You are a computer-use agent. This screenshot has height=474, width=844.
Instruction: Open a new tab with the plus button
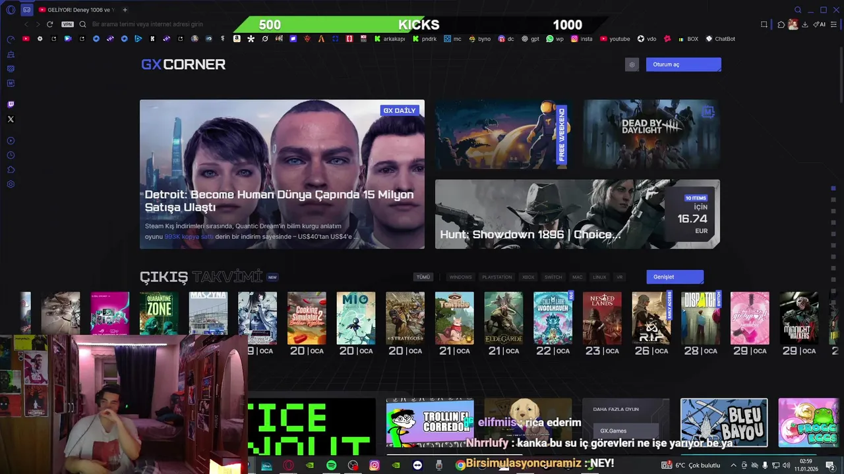click(x=125, y=10)
